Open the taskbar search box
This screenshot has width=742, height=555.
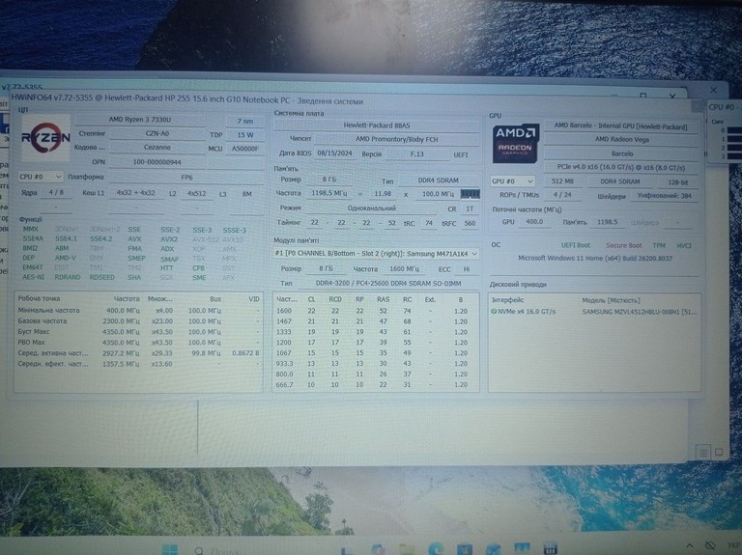click(x=217, y=551)
